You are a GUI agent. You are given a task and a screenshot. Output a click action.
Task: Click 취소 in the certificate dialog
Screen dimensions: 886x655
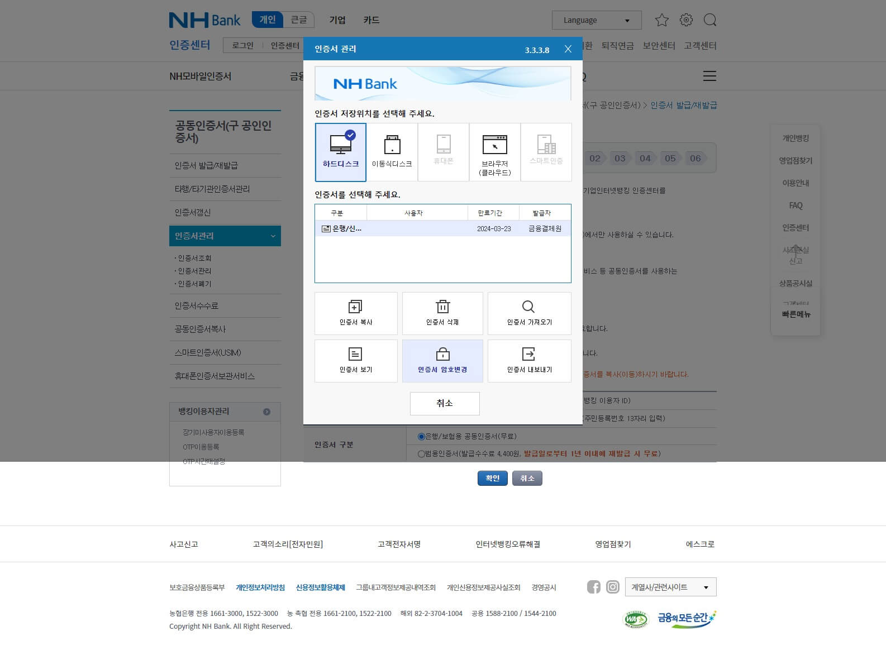pyautogui.click(x=445, y=404)
